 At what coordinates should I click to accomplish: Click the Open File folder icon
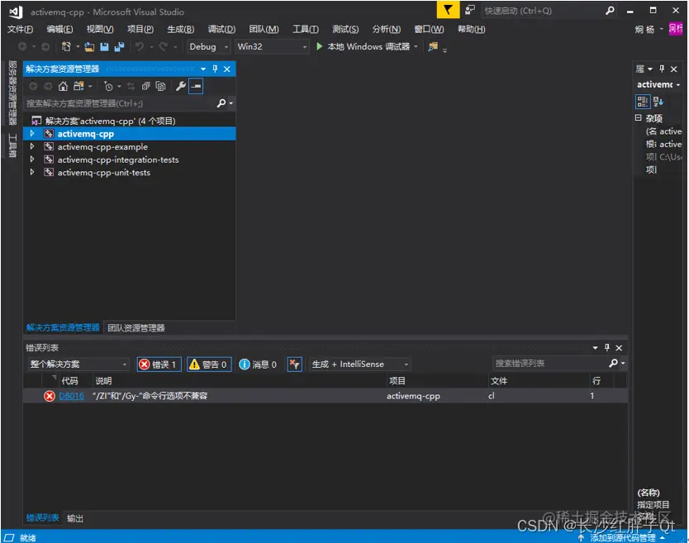(90, 46)
